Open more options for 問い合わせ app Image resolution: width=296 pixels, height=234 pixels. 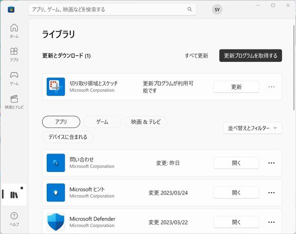pyautogui.click(x=271, y=163)
